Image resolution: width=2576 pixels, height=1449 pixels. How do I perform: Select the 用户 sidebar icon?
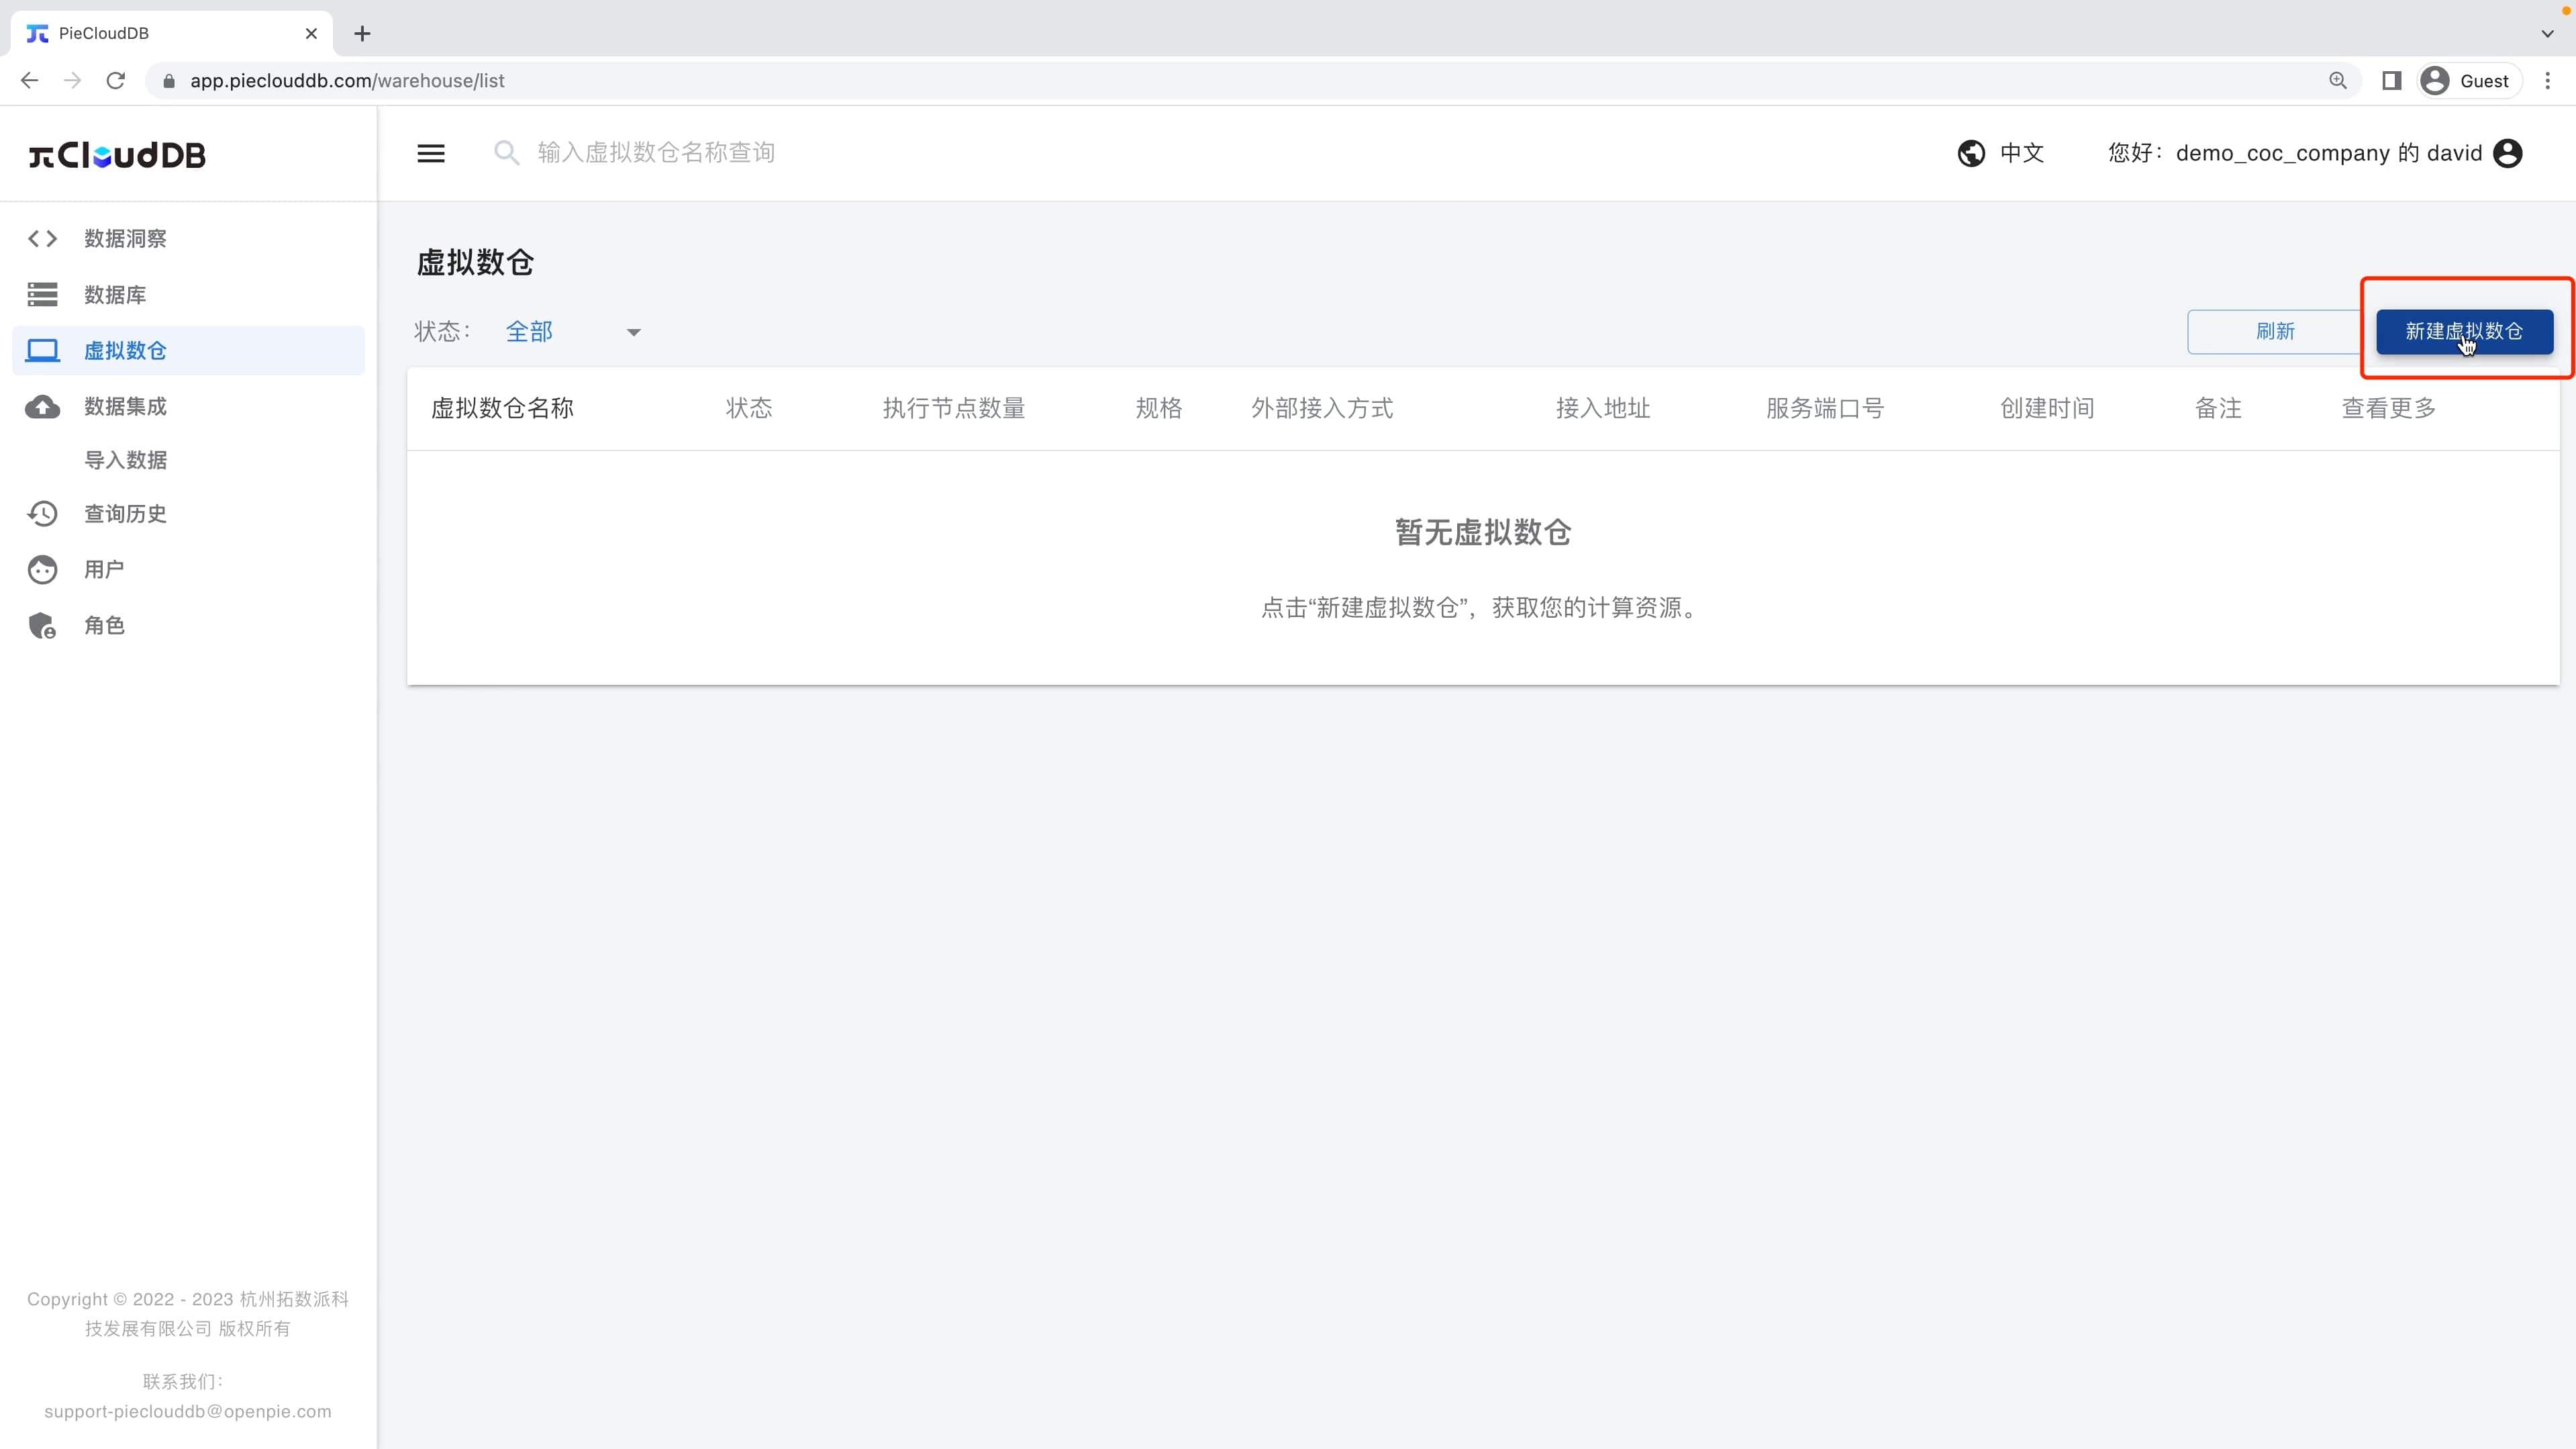42,569
